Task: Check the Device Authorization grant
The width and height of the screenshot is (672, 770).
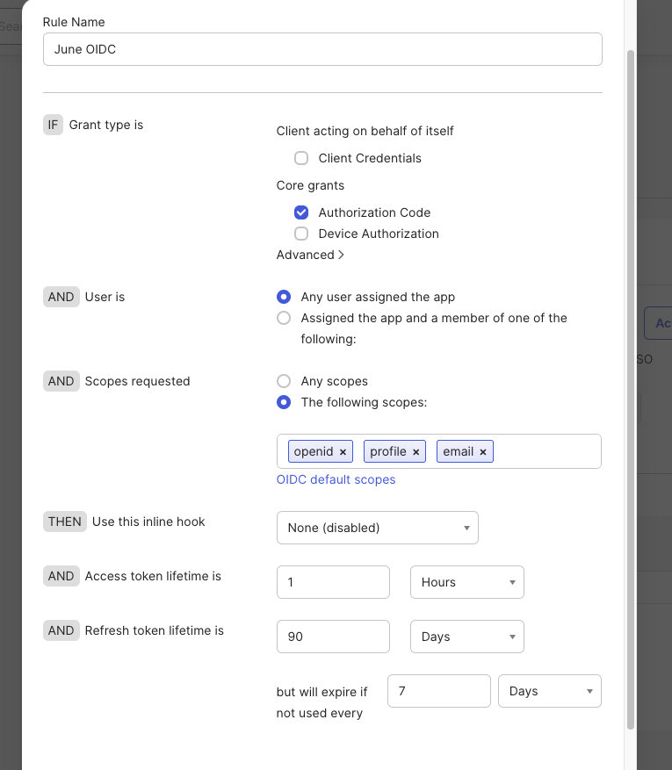Action: pyautogui.click(x=301, y=234)
